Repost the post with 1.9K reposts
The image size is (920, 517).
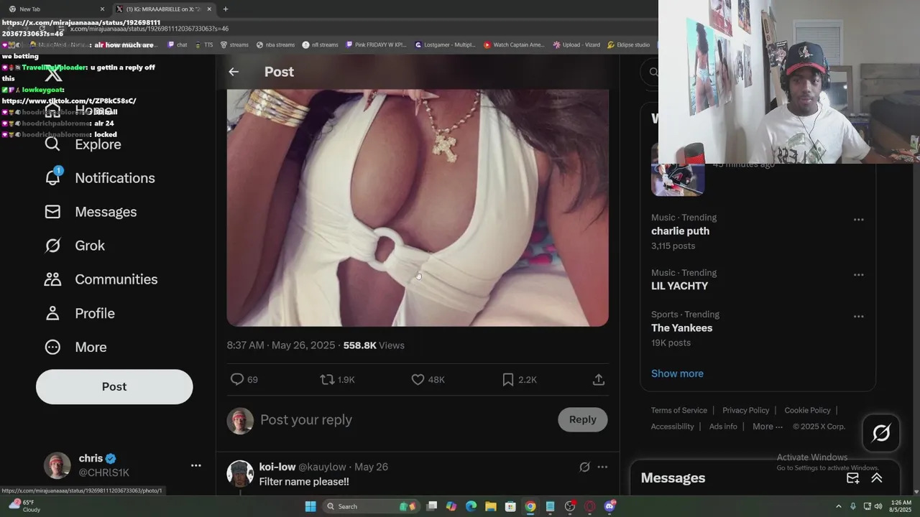pyautogui.click(x=337, y=379)
